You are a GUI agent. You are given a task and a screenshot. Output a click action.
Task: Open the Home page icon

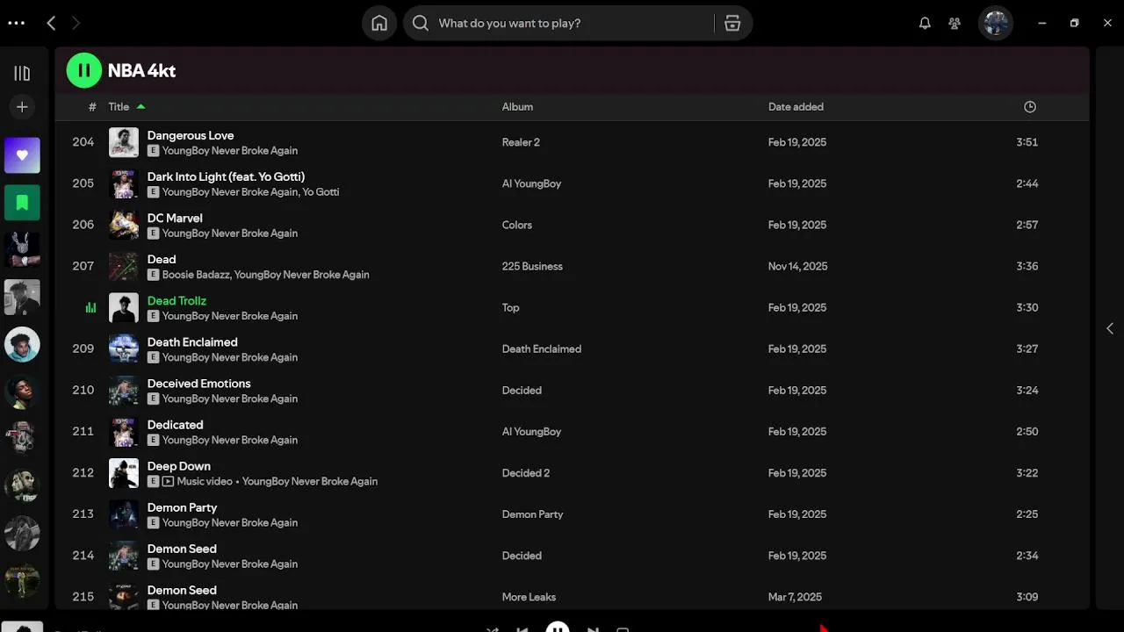[379, 23]
